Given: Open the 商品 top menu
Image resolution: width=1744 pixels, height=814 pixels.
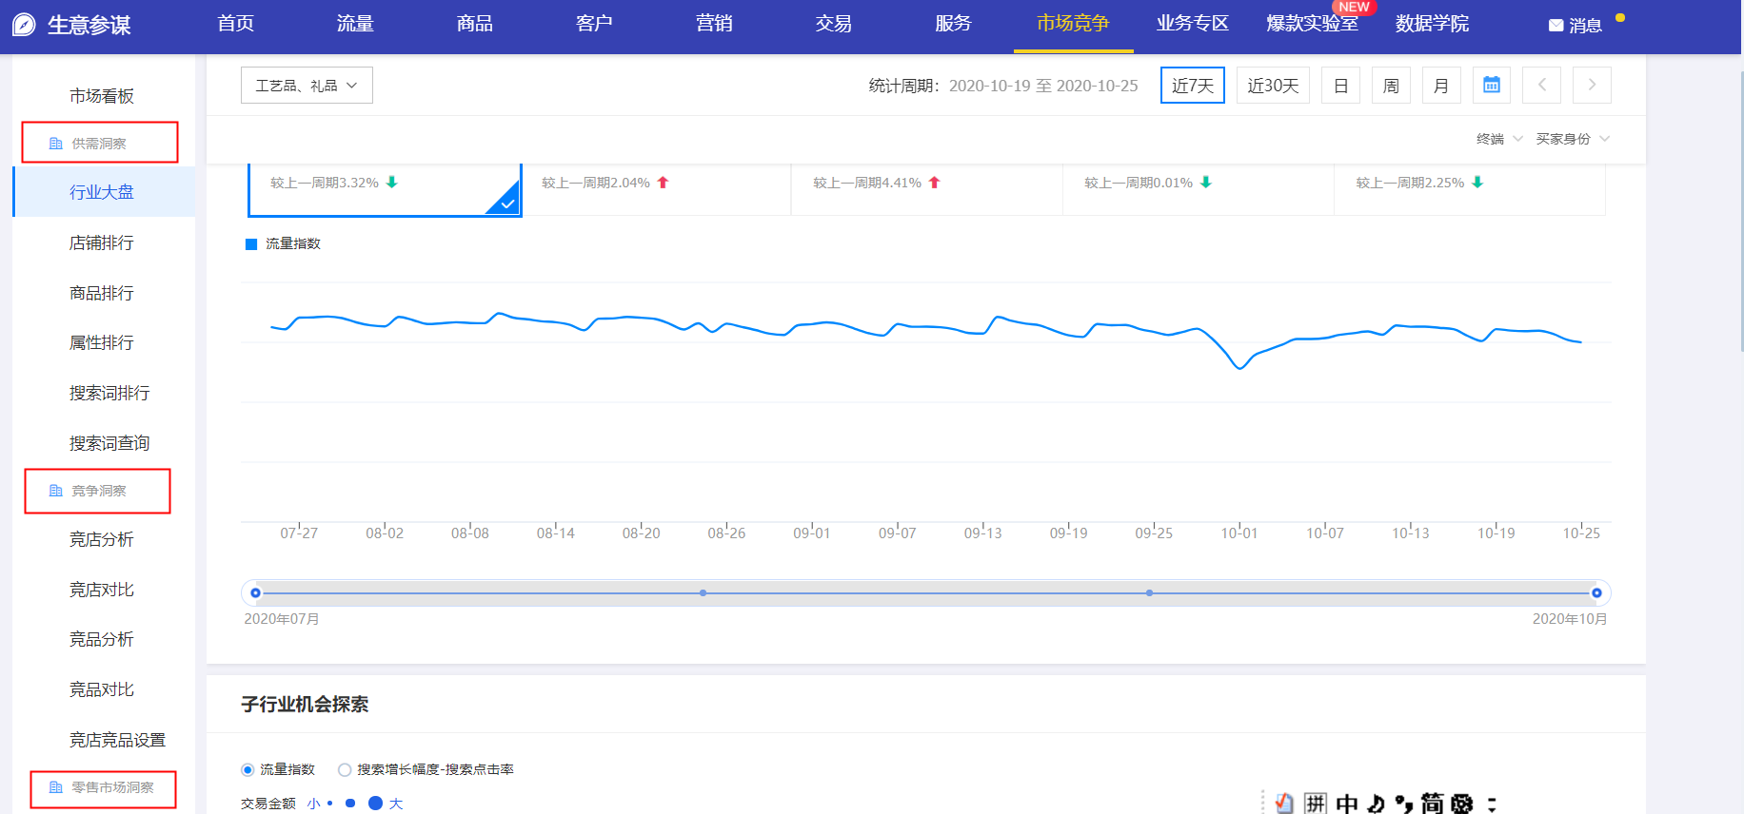Looking at the screenshot, I should click(x=474, y=24).
